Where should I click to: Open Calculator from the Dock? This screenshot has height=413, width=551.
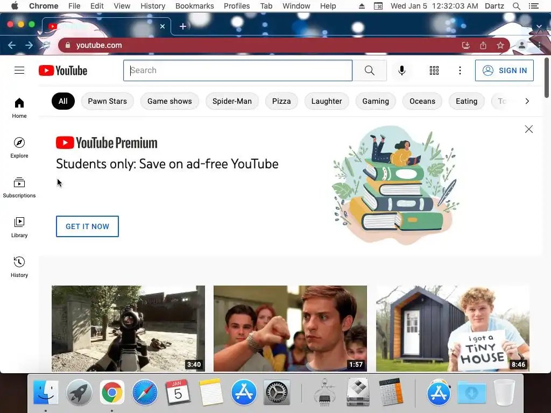point(391,392)
